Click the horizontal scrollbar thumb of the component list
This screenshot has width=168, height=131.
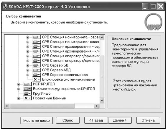42,106
